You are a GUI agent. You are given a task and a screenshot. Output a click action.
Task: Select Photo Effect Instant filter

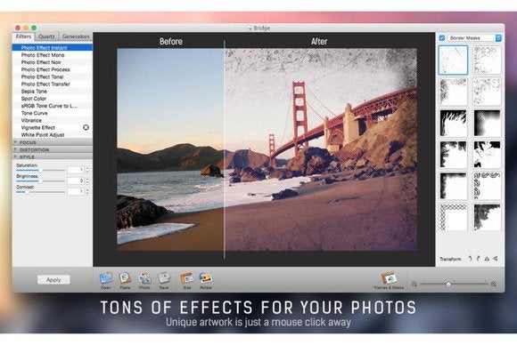tap(53, 48)
